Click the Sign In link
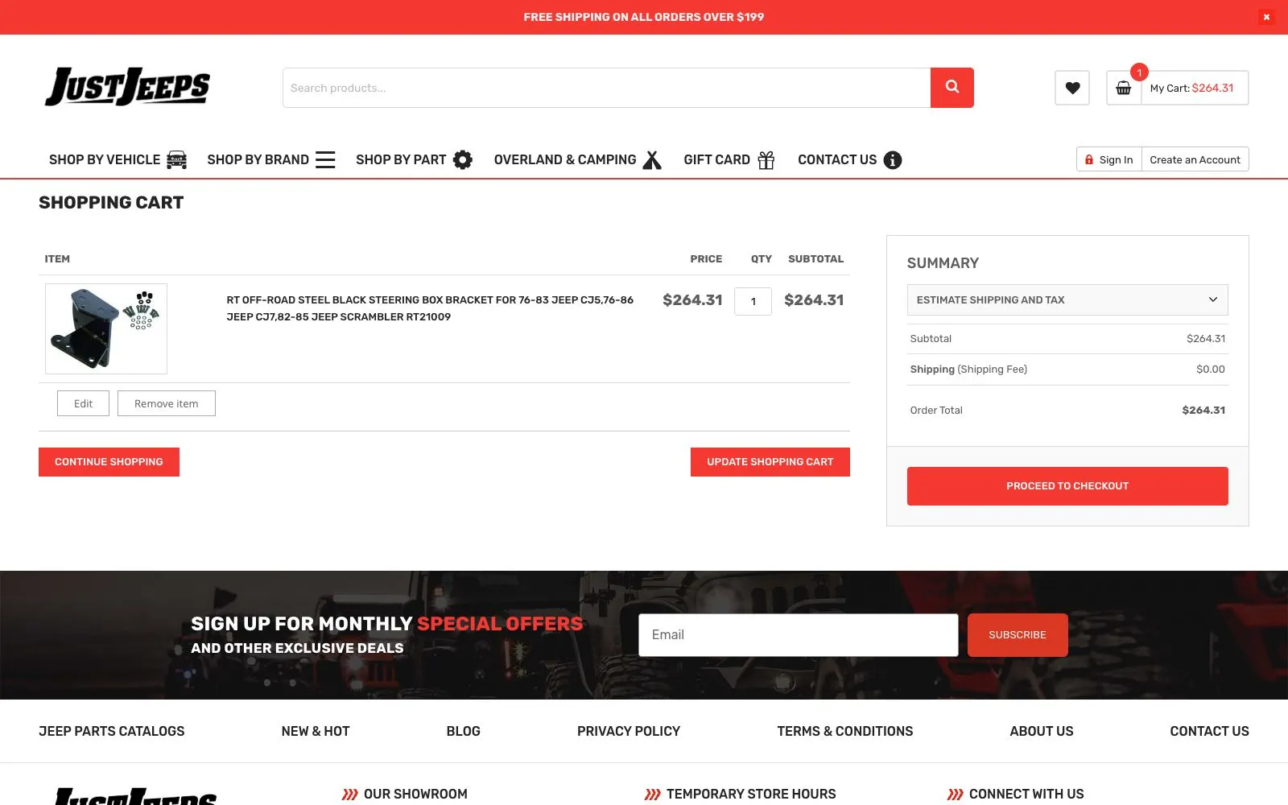This screenshot has height=805, width=1288. point(1109,159)
